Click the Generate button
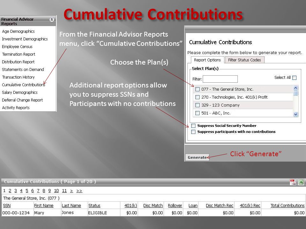 click(x=197, y=157)
